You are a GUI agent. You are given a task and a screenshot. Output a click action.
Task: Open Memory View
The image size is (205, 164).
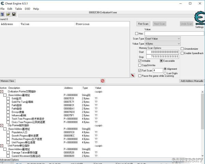click(8, 81)
